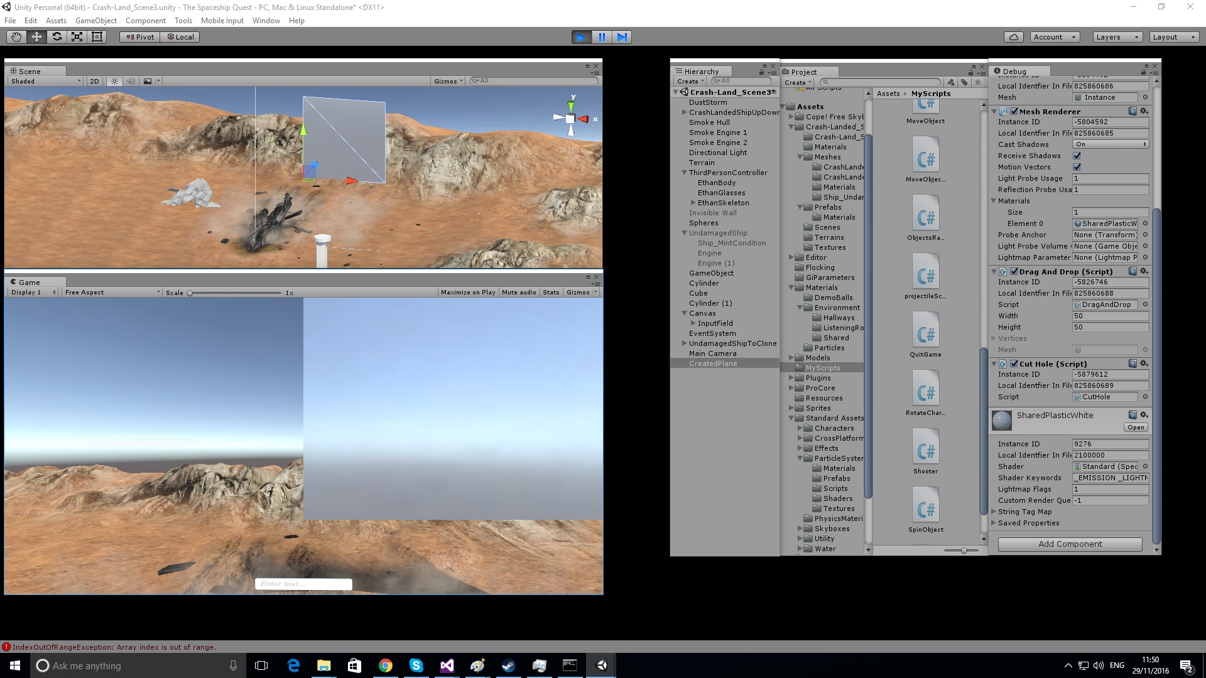
Task: Click the Step frame button
Action: (622, 37)
